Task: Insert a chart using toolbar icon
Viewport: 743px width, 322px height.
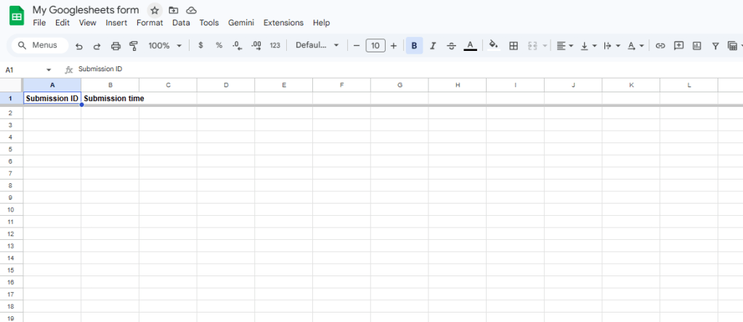Action: click(697, 46)
